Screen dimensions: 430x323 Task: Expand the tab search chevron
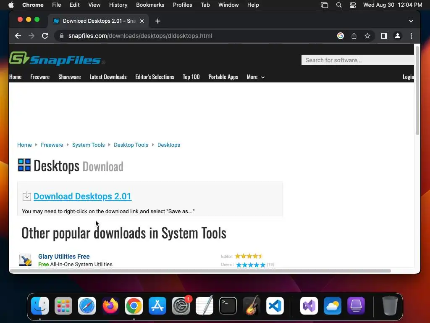(x=411, y=21)
